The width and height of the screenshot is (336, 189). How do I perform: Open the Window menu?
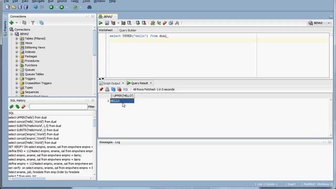pyautogui.click(x=99, y=1)
